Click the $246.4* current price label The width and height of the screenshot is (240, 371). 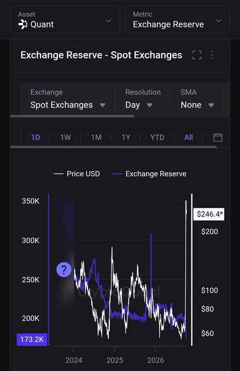209,214
